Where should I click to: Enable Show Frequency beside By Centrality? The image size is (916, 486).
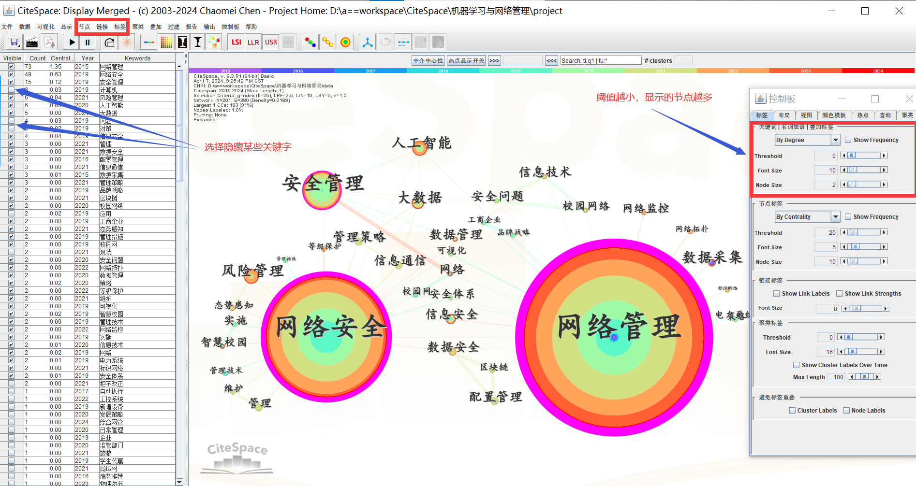[848, 217]
